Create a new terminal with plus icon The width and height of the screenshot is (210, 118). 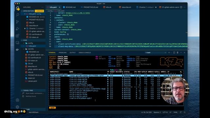[x=169, y=52]
